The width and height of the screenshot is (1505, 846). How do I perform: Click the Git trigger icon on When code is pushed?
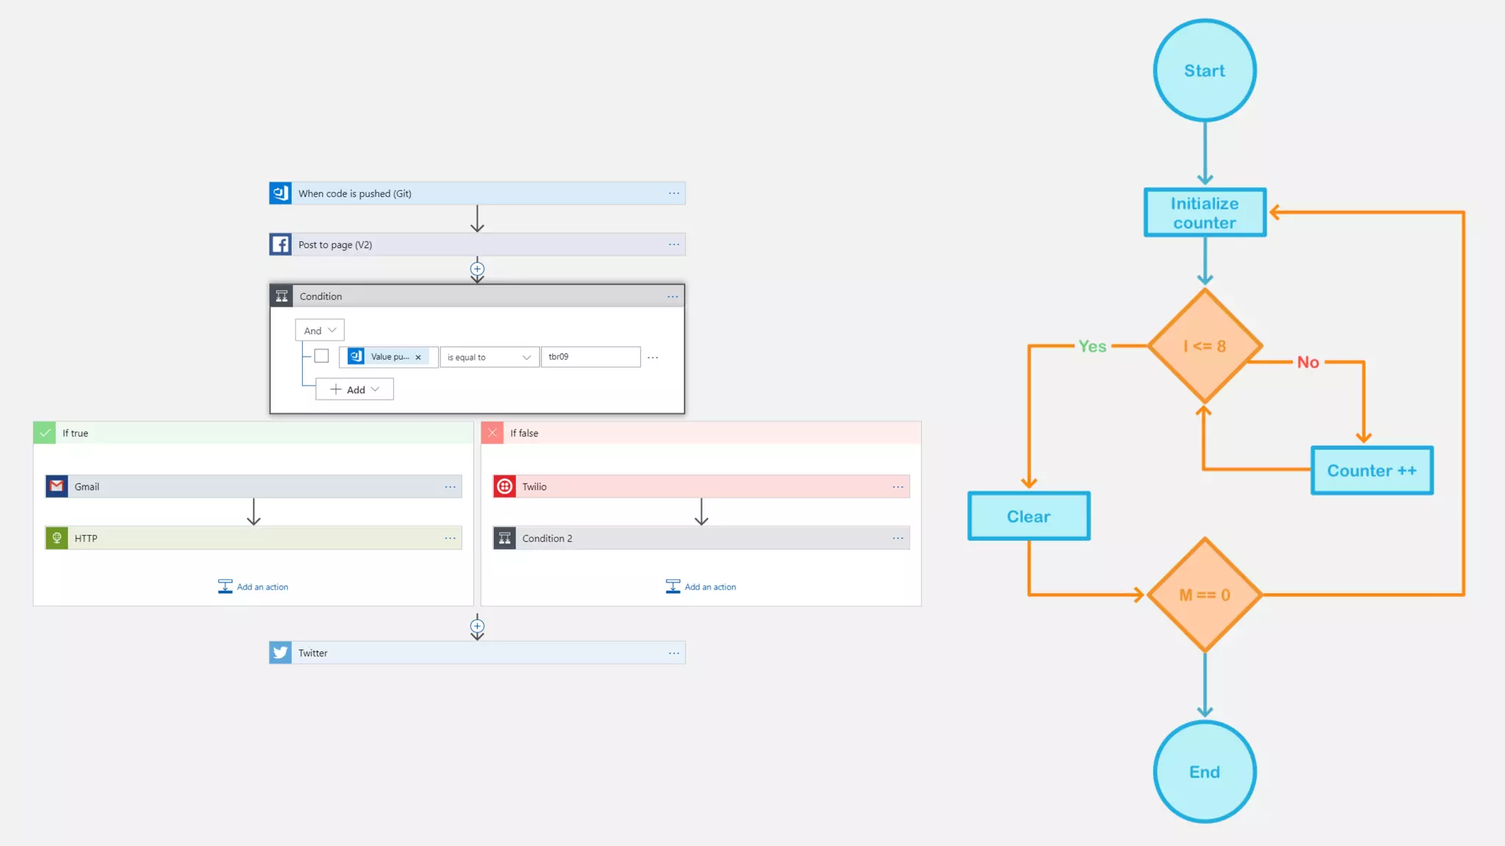(x=280, y=193)
